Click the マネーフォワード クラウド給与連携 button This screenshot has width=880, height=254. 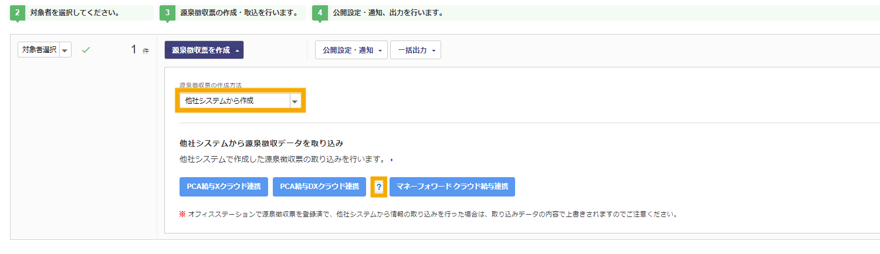[452, 187]
